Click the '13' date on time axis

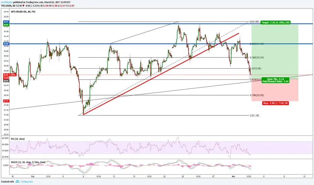114,176
